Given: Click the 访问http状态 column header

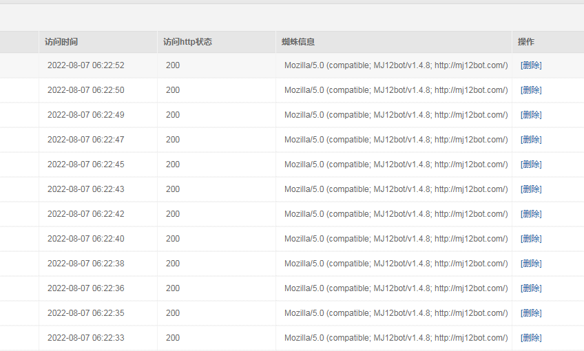Looking at the screenshot, I should click(x=187, y=42).
